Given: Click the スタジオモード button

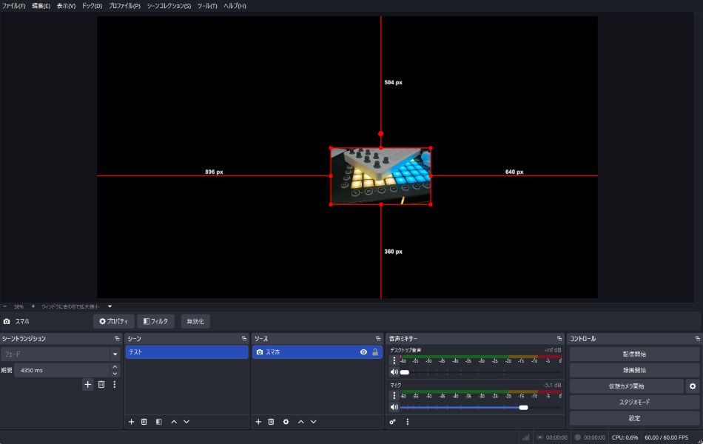Looking at the screenshot, I should coord(634,402).
